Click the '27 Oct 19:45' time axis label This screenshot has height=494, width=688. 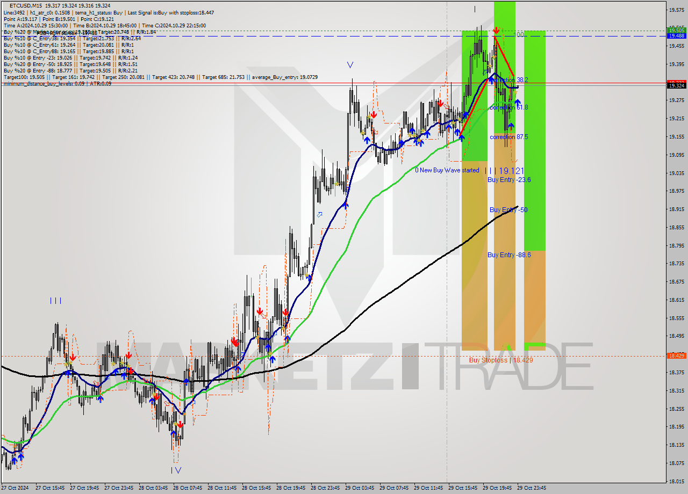click(84, 488)
